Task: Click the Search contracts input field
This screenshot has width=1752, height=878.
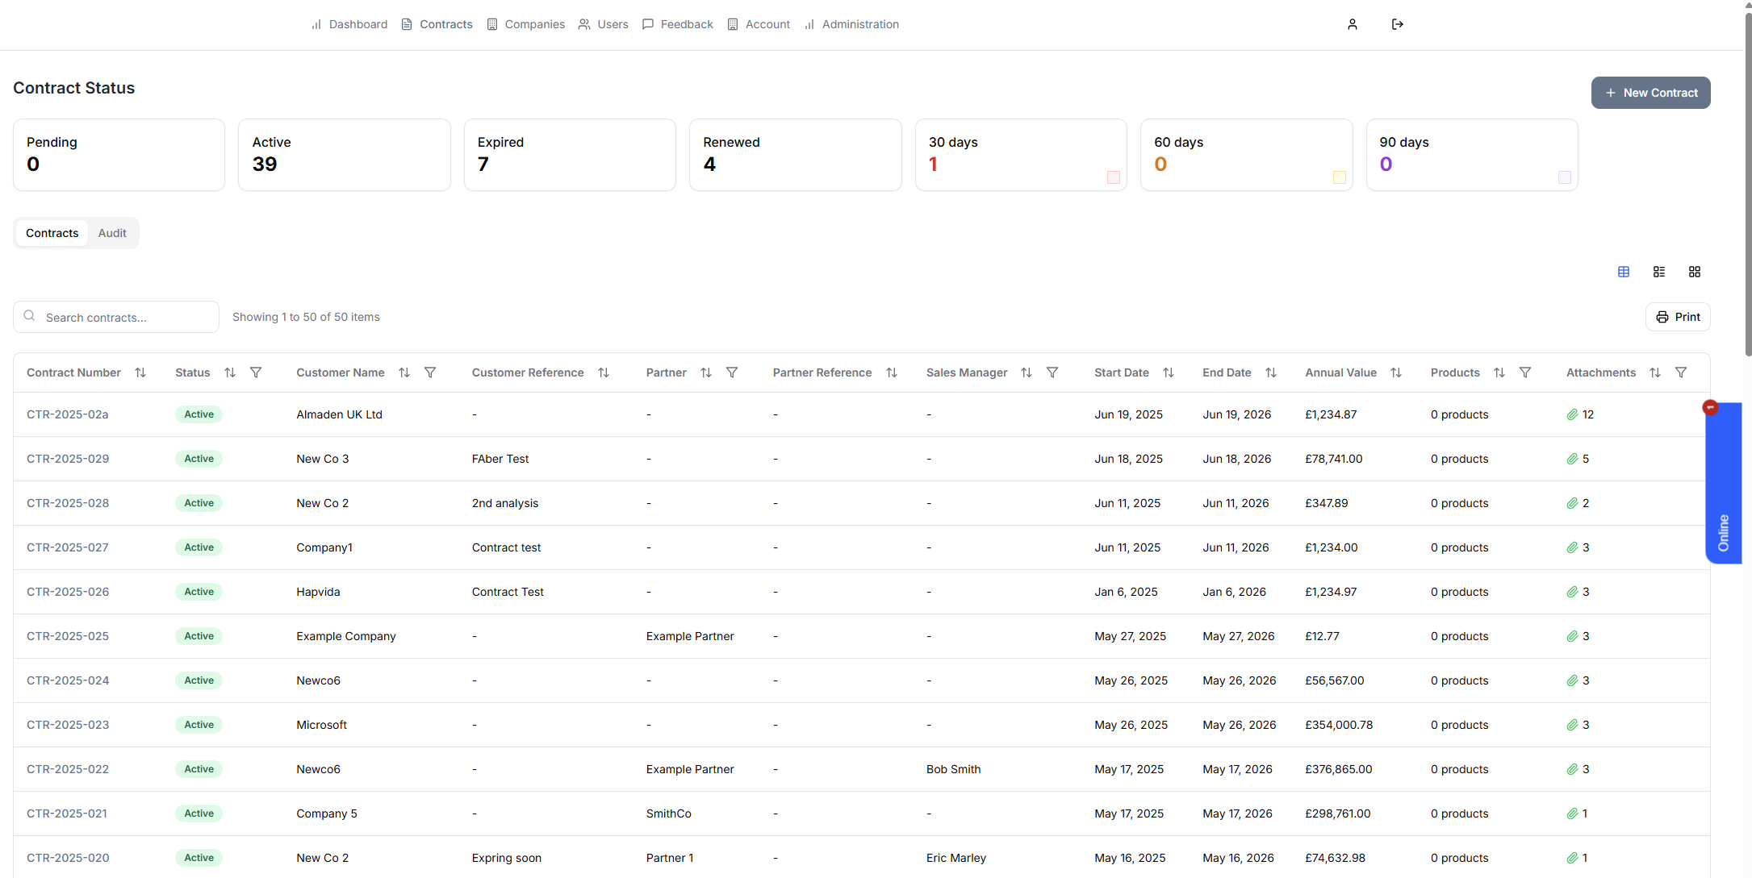Action: click(x=125, y=317)
